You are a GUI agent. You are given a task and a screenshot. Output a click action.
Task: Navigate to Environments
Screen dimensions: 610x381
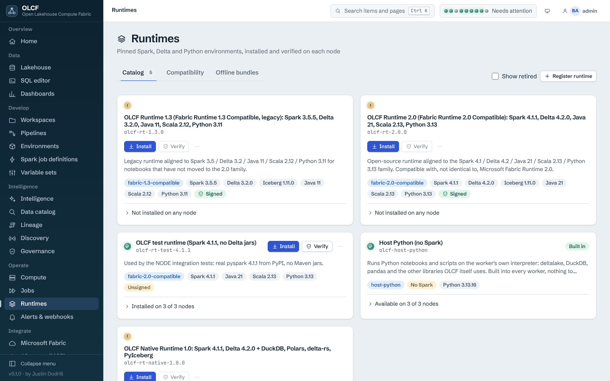tap(51, 146)
